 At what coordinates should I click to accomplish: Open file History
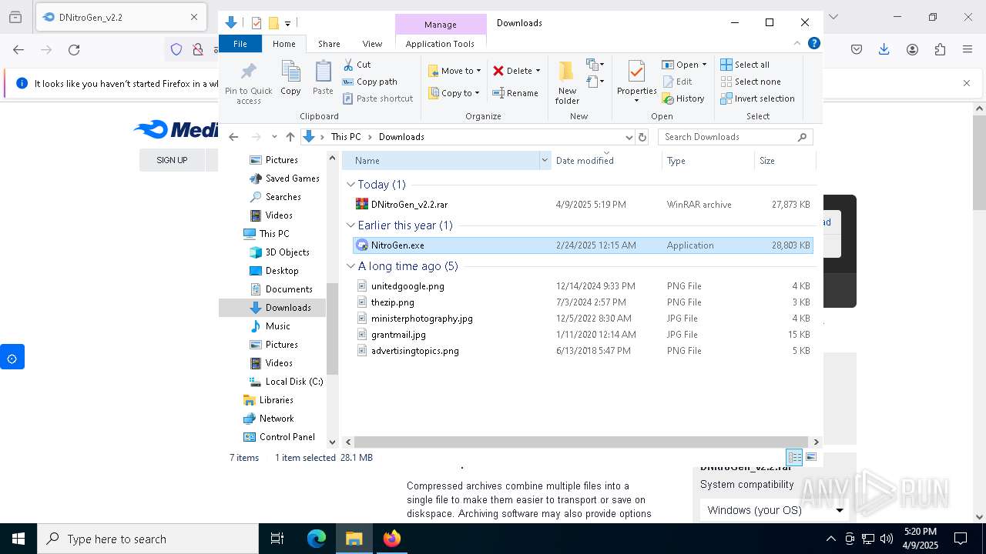point(683,98)
